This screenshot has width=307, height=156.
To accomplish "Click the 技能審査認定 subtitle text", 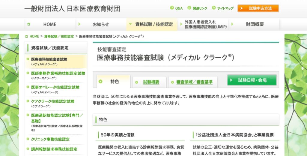I will coord(112,49).
